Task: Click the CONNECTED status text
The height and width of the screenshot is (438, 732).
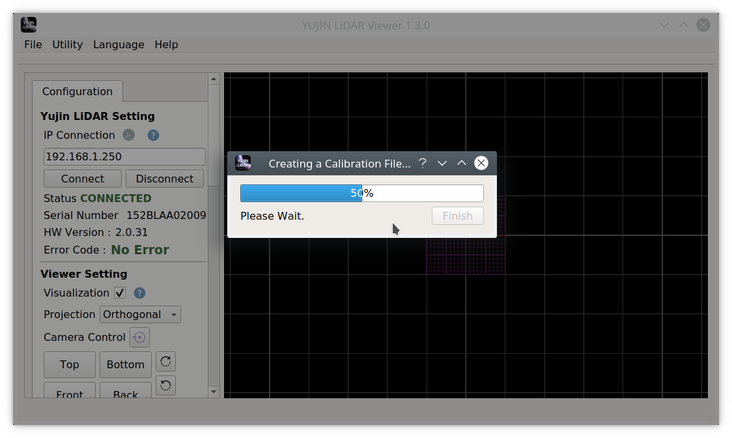Action: (x=116, y=198)
